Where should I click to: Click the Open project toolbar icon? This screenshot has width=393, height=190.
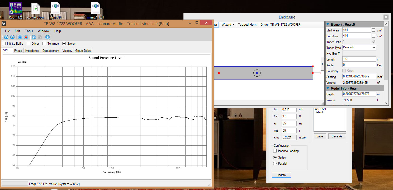[x=12, y=37]
